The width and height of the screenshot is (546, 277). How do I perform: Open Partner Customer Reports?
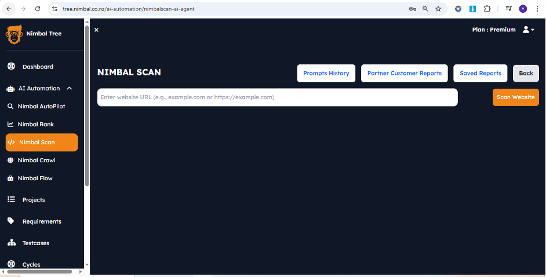pyautogui.click(x=404, y=74)
